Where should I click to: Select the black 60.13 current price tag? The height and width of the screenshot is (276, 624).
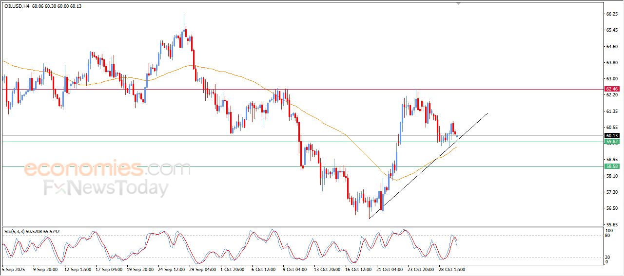611,135
